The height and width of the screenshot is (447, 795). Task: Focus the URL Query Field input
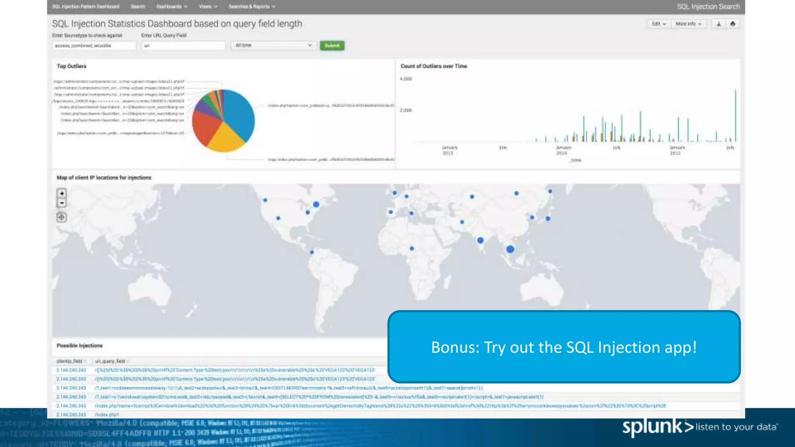pyautogui.click(x=183, y=46)
